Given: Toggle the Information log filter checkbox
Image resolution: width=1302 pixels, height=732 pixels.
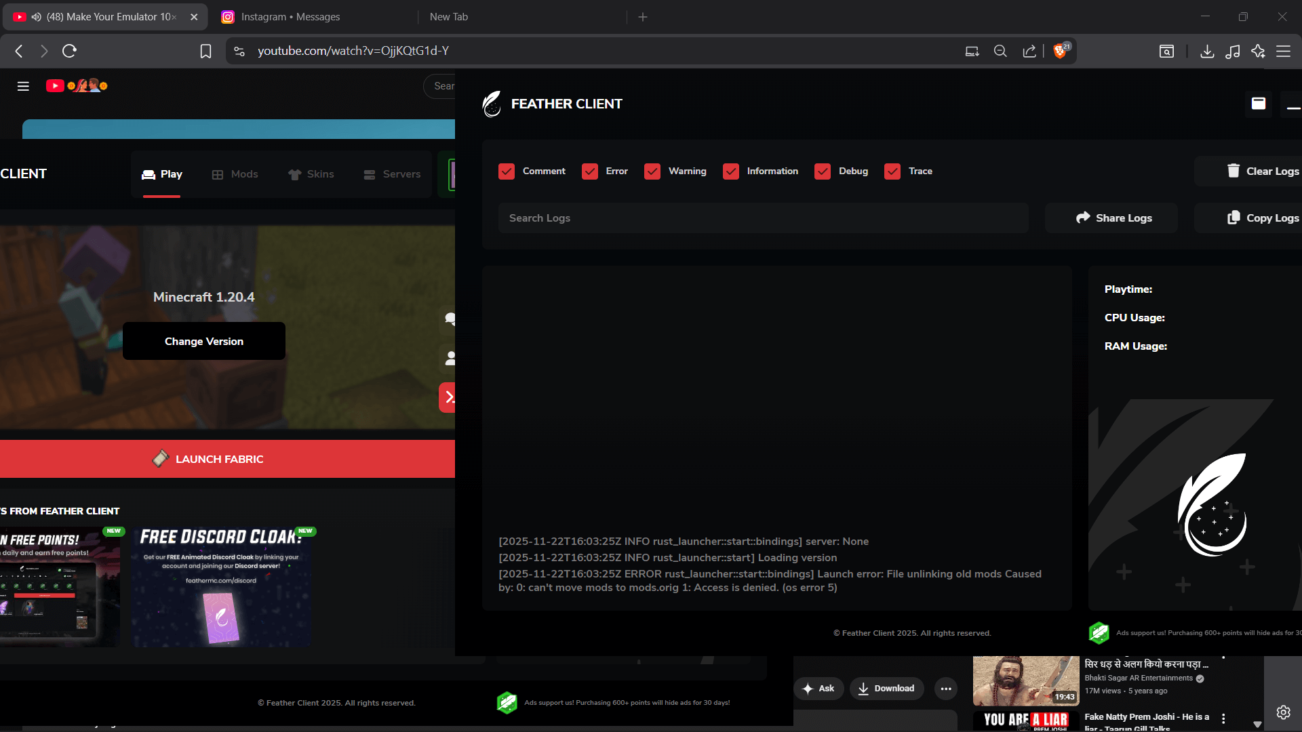Looking at the screenshot, I should tap(731, 171).
